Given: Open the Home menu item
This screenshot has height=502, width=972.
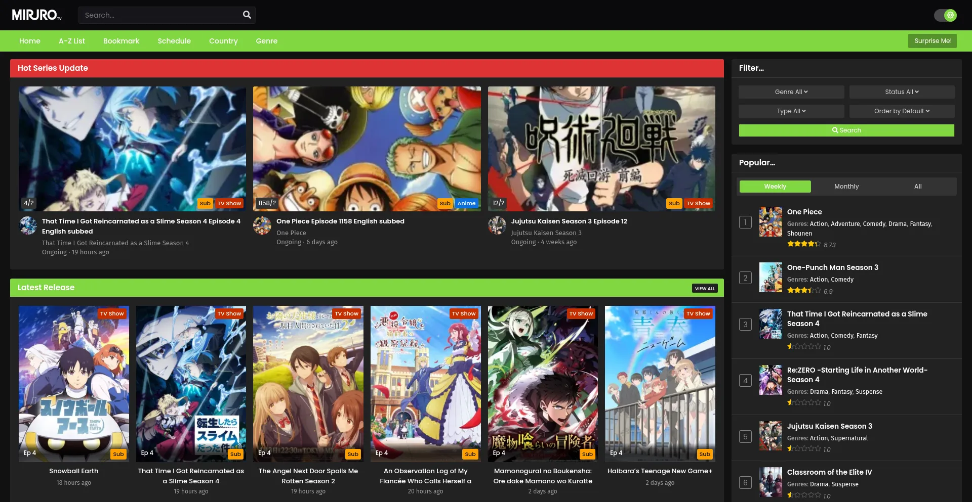Looking at the screenshot, I should tap(30, 41).
